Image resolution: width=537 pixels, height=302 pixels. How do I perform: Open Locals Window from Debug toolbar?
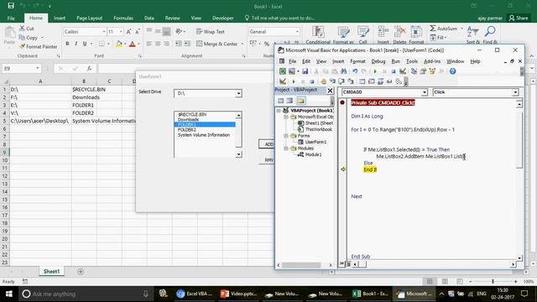pyautogui.click(x=362, y=81)
